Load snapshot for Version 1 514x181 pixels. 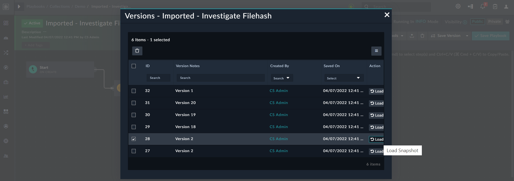point(376,91)
